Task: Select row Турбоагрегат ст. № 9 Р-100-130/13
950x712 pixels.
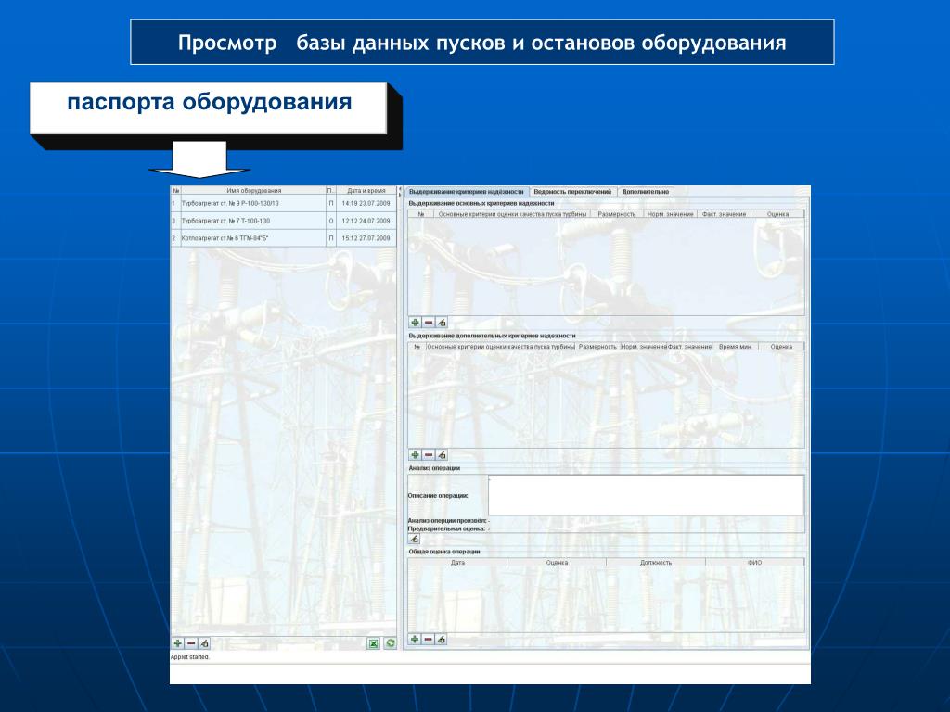Action: [x=283, y=203]
